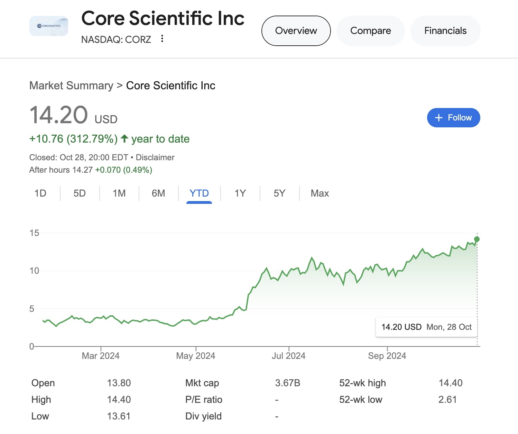
Task: Select the 1D time range
Action: (40, 193)
